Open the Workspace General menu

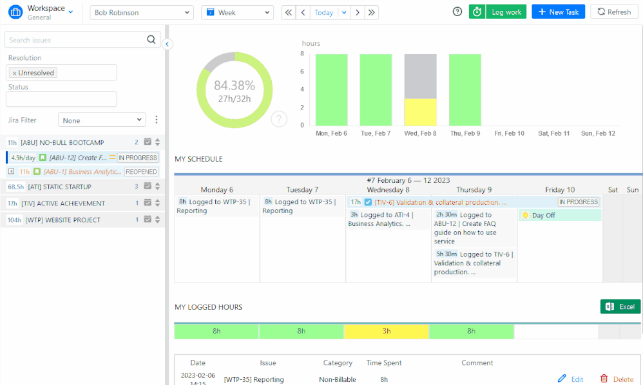click(x=41, y=12)
